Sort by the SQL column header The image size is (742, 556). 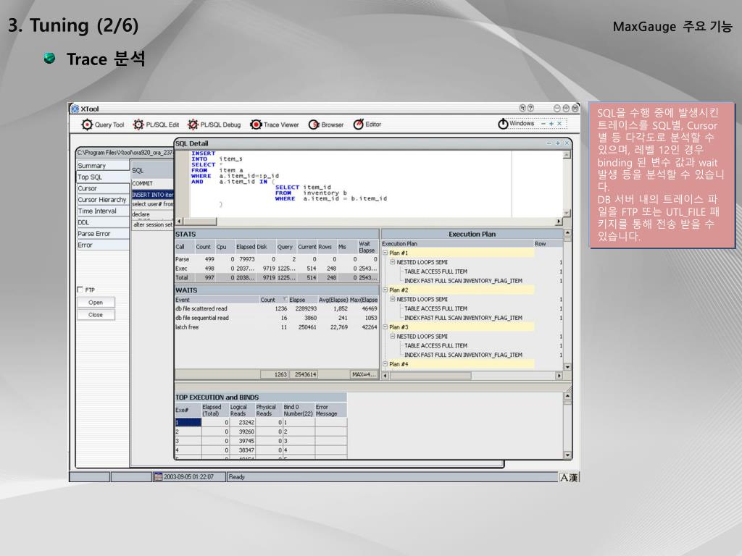pyautogui.click(x=152, y=170)
